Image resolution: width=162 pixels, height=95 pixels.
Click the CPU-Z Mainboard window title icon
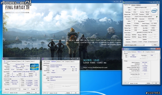(43, 59)
